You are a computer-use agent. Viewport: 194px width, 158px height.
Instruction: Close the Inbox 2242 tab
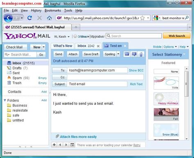pyautogui.click(x=98, y=46)
